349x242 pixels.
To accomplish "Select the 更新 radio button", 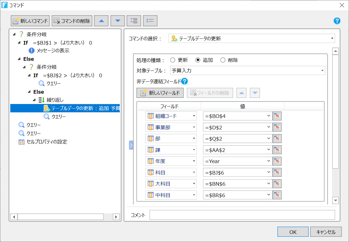I will (x=172, y=60).
